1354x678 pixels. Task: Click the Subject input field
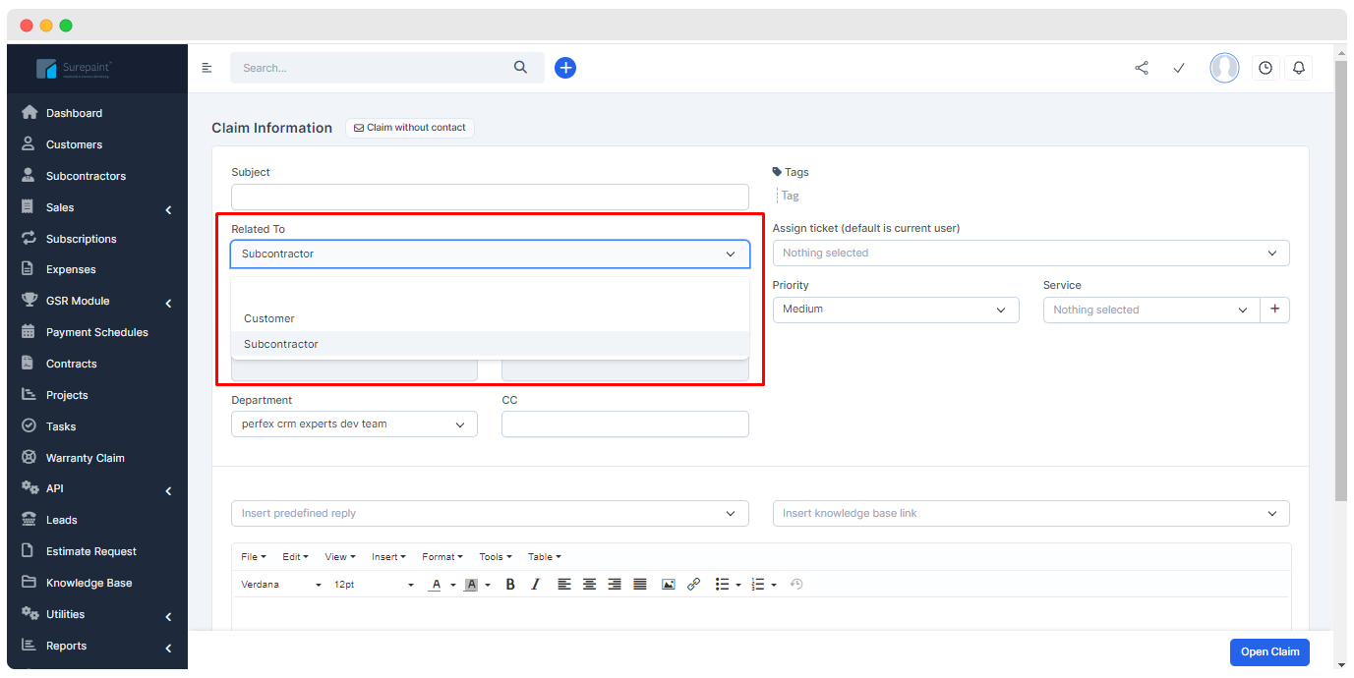(x=490, y=197)
